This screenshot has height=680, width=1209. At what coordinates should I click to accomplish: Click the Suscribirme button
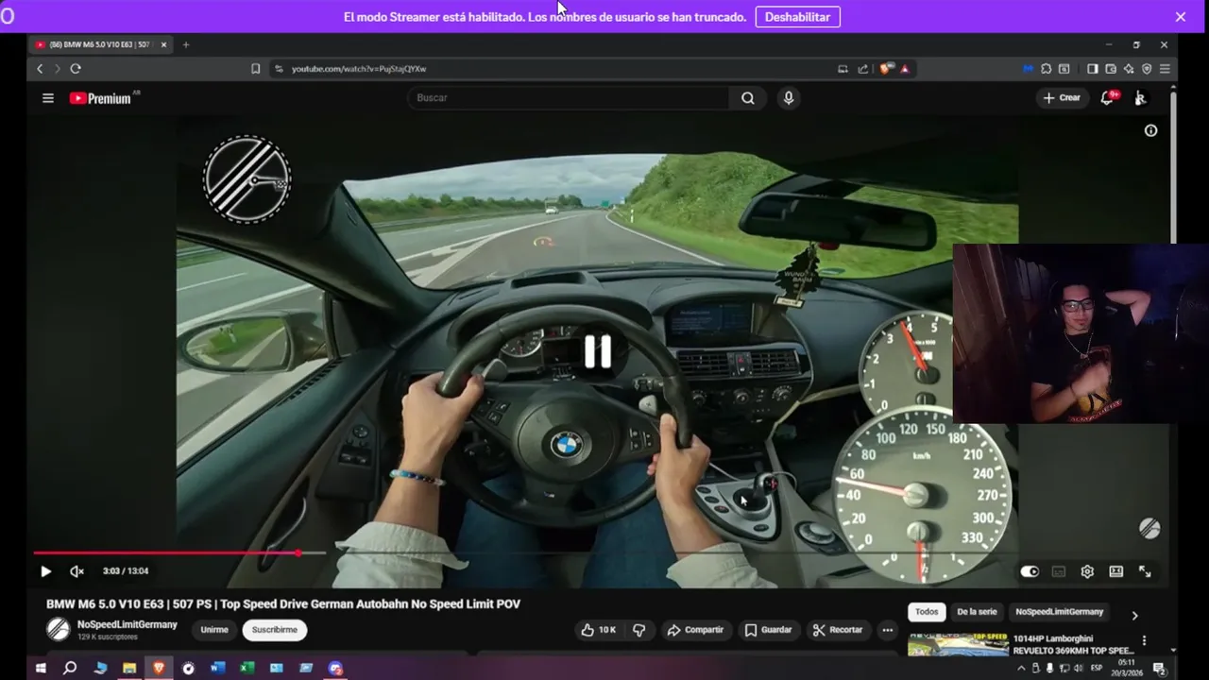(x=275, y=630)
